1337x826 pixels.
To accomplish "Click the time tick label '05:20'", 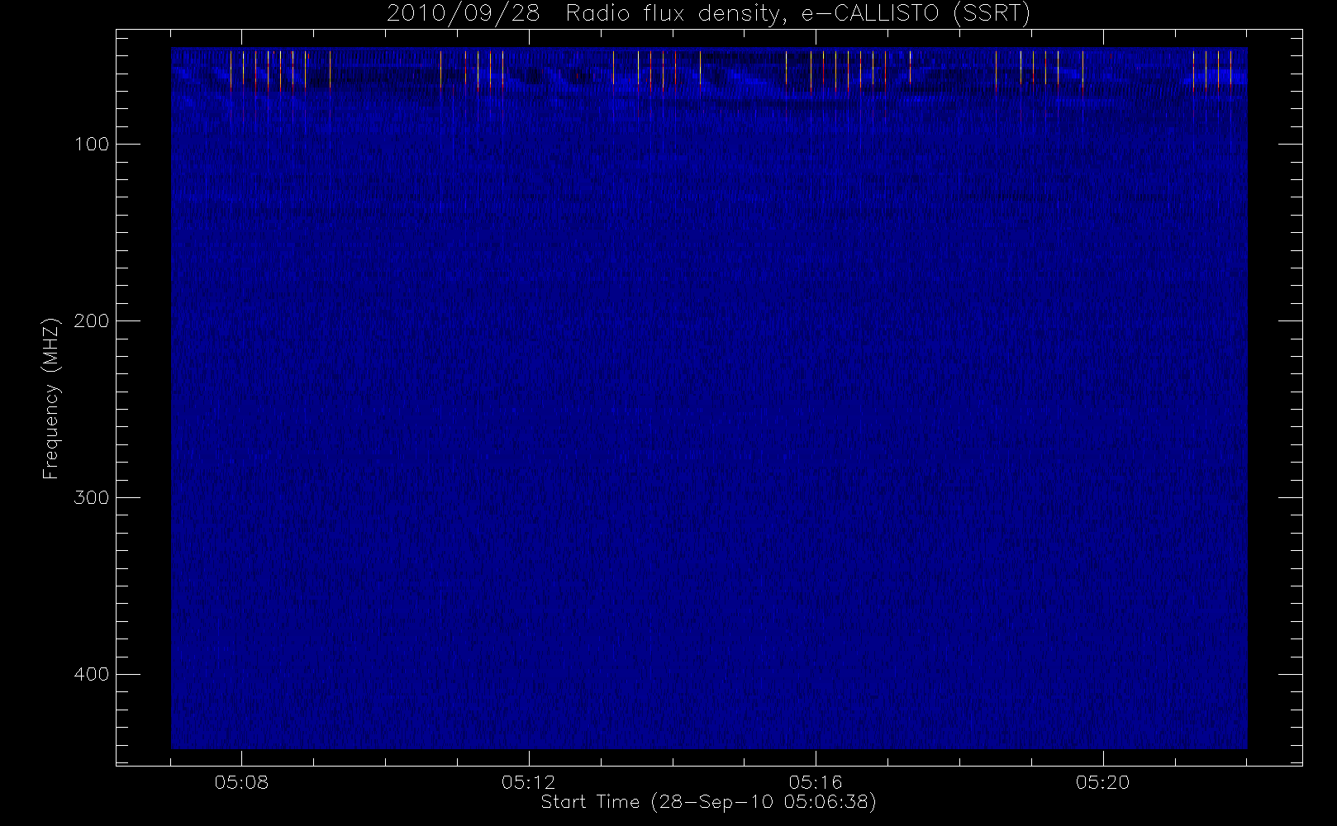I will click(x=1102, y=782).
